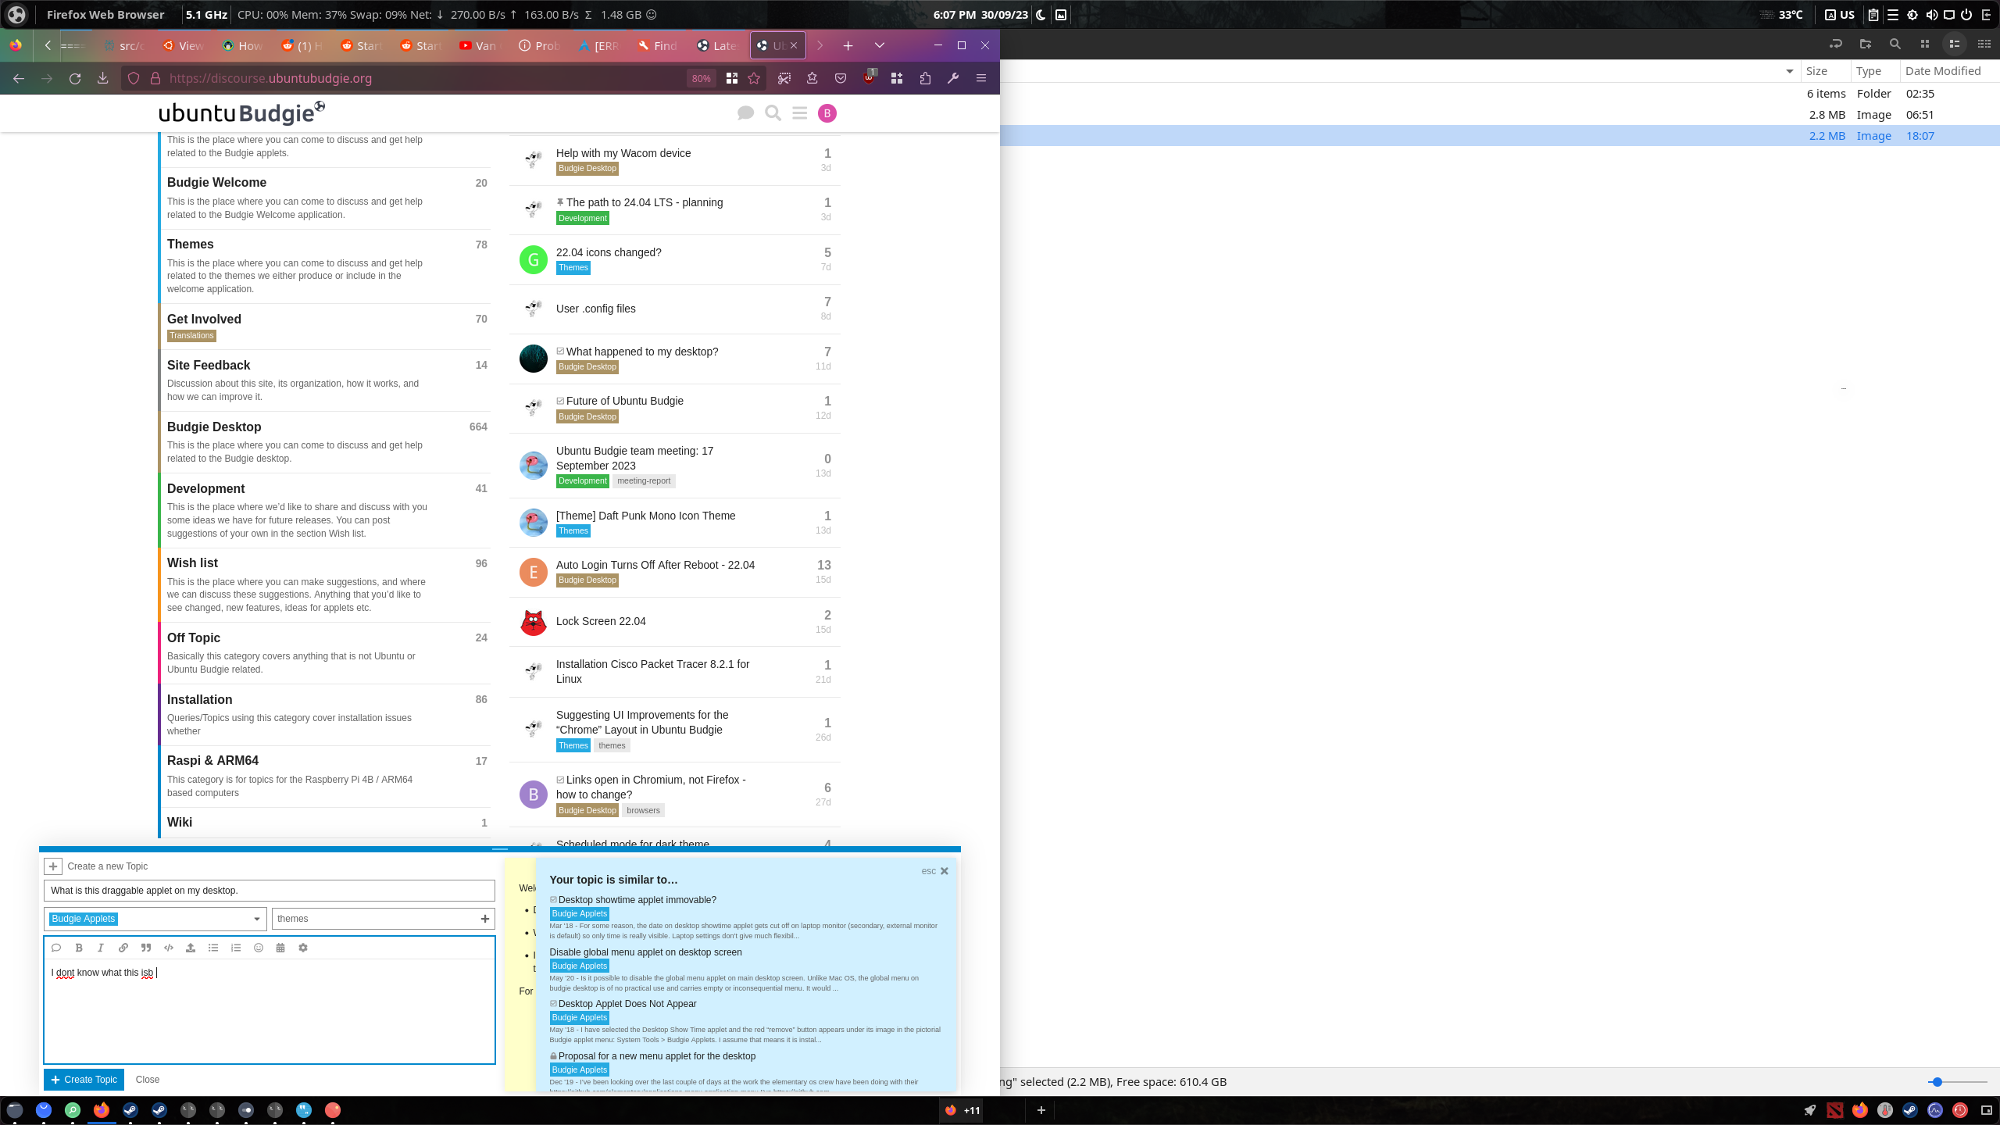Click the upload icon in the composer toolbar
The image size is (2000, 1125).
pos(191,948)
